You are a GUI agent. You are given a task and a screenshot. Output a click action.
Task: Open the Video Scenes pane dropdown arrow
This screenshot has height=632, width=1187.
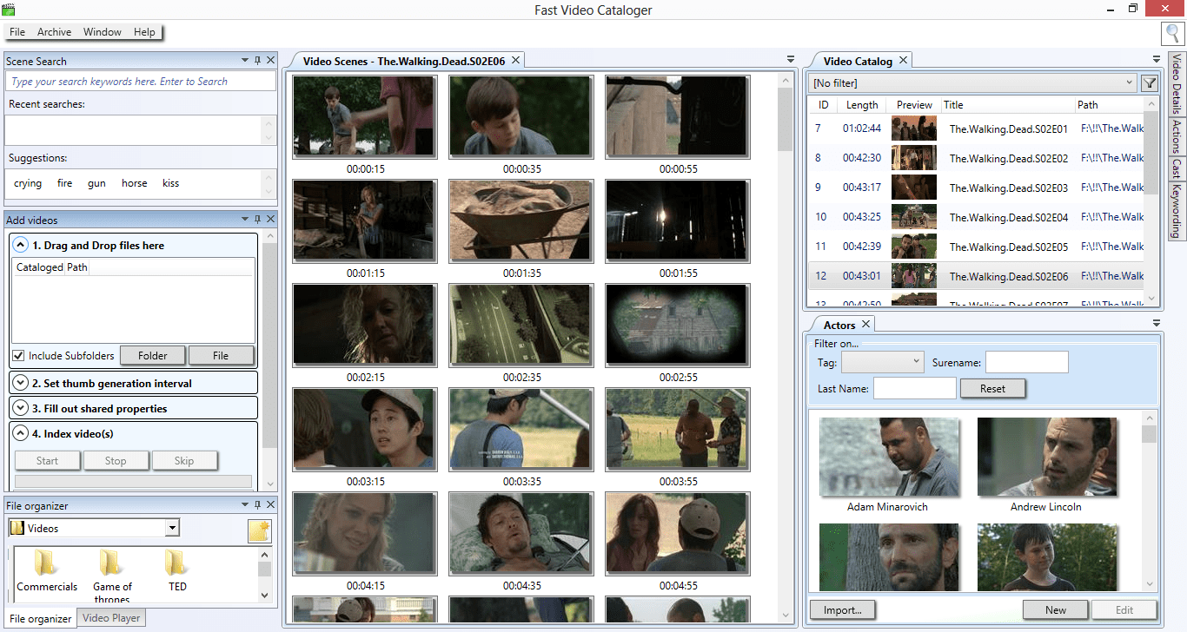791,60
